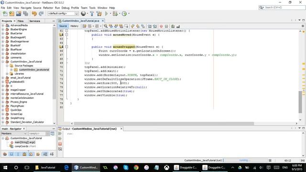Click the Redo toolbar icon
The height and width of the screenshot is (172, 306).
[x=41, y=14]
